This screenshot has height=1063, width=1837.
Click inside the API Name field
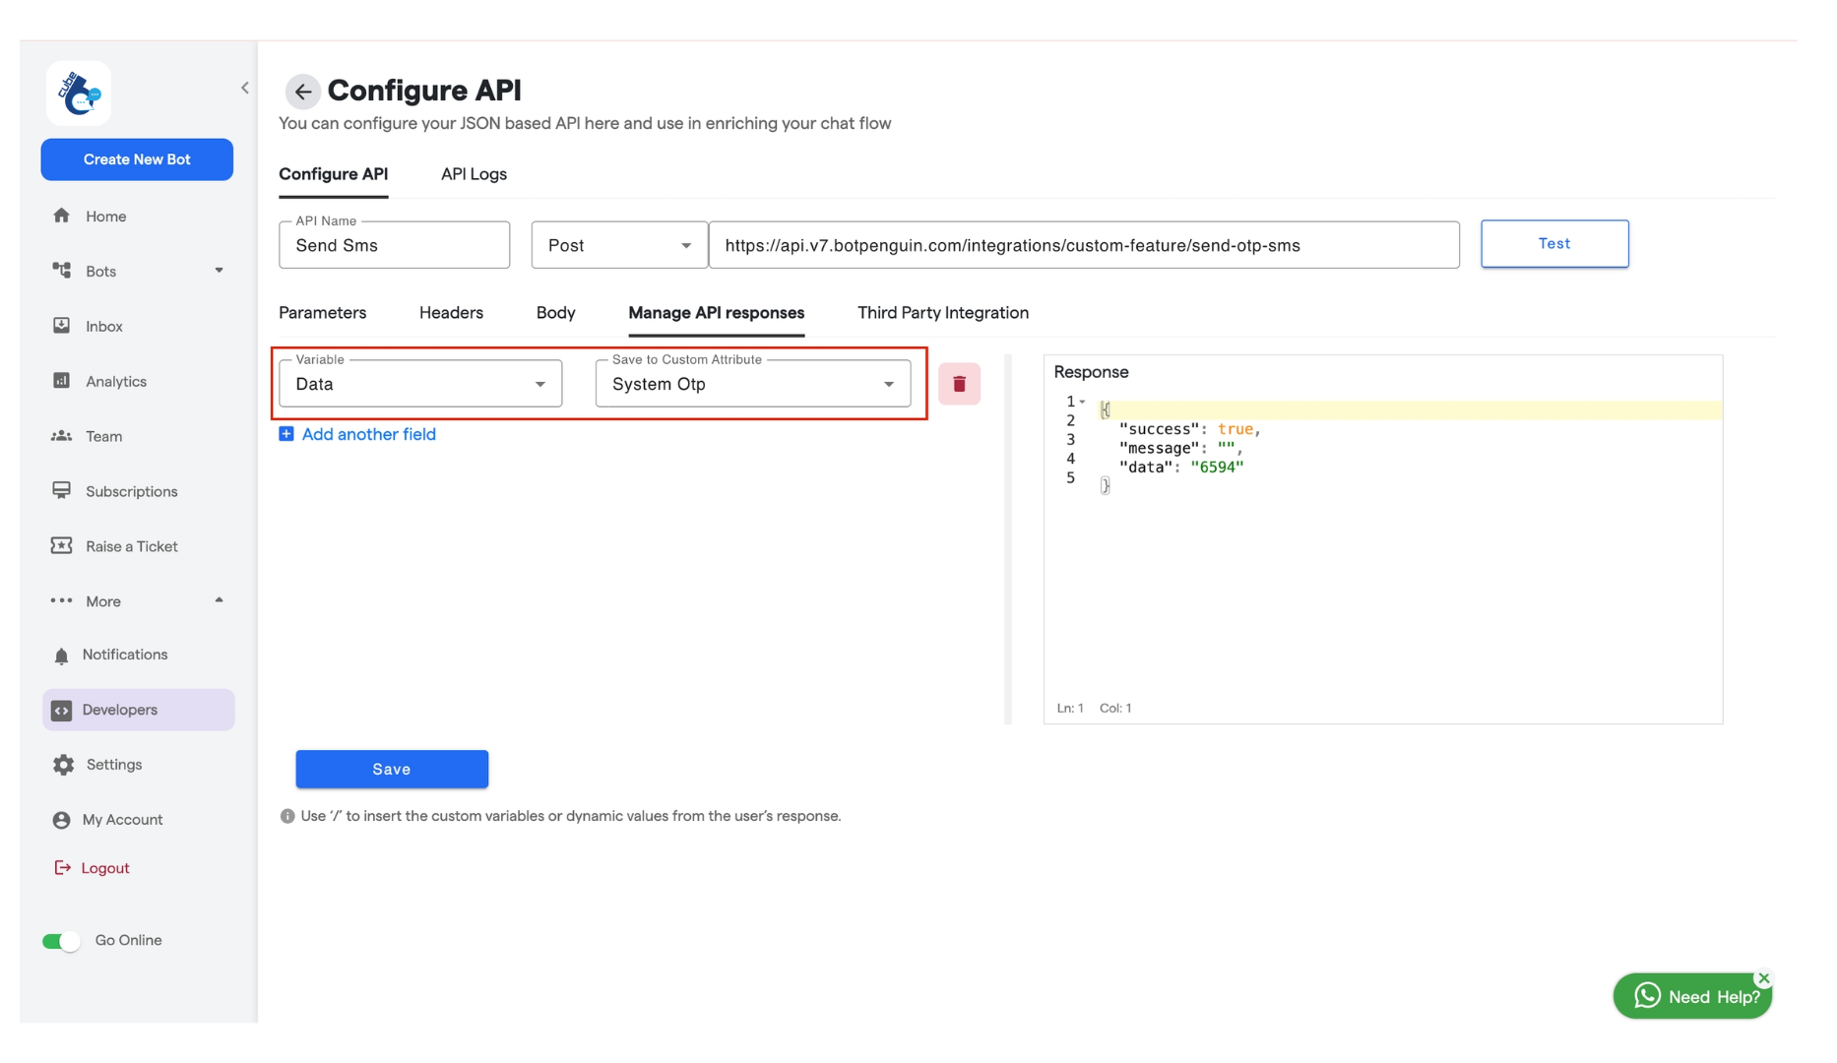tap(394, 245)
